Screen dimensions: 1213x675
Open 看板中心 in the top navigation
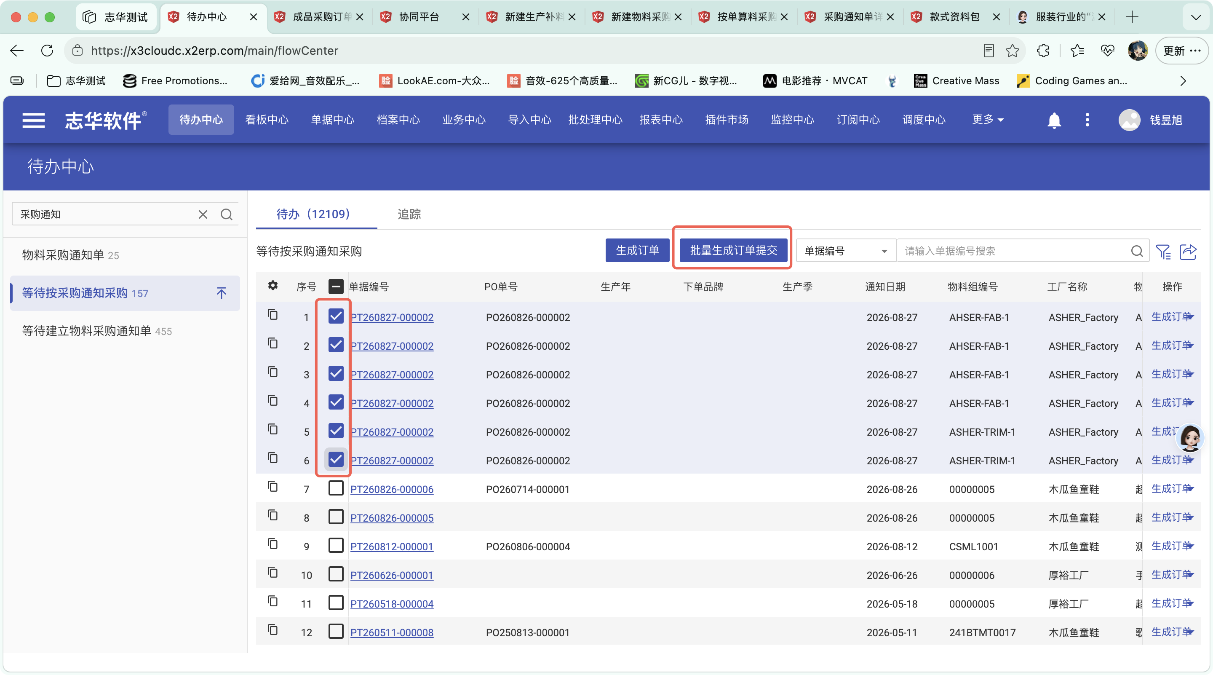click(x=267, y=120)
